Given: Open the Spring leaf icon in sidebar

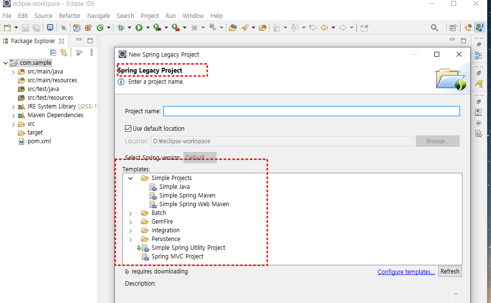Looking at the screenshot, I should pos(479,84).
